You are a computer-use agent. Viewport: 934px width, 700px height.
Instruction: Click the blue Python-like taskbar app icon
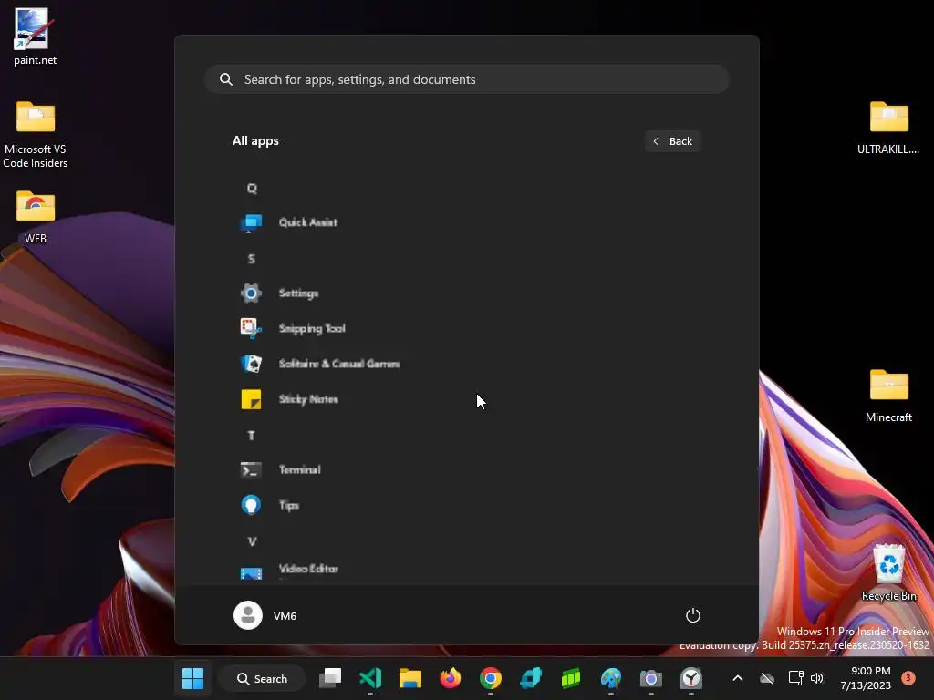click(531, 678)
